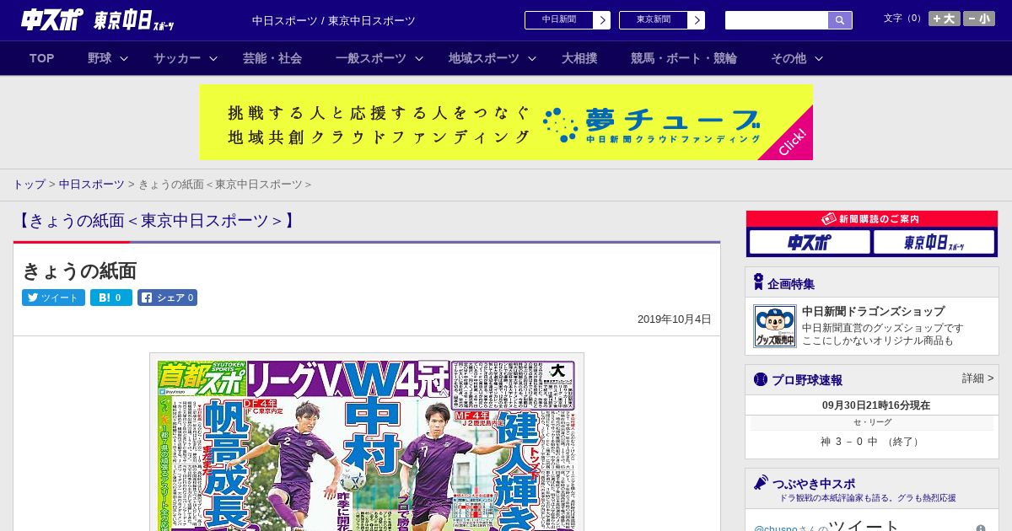Viewport: 1012px width, 531px height.
Task: Click the search magnifier button
Action: click(x=840, y=20)
